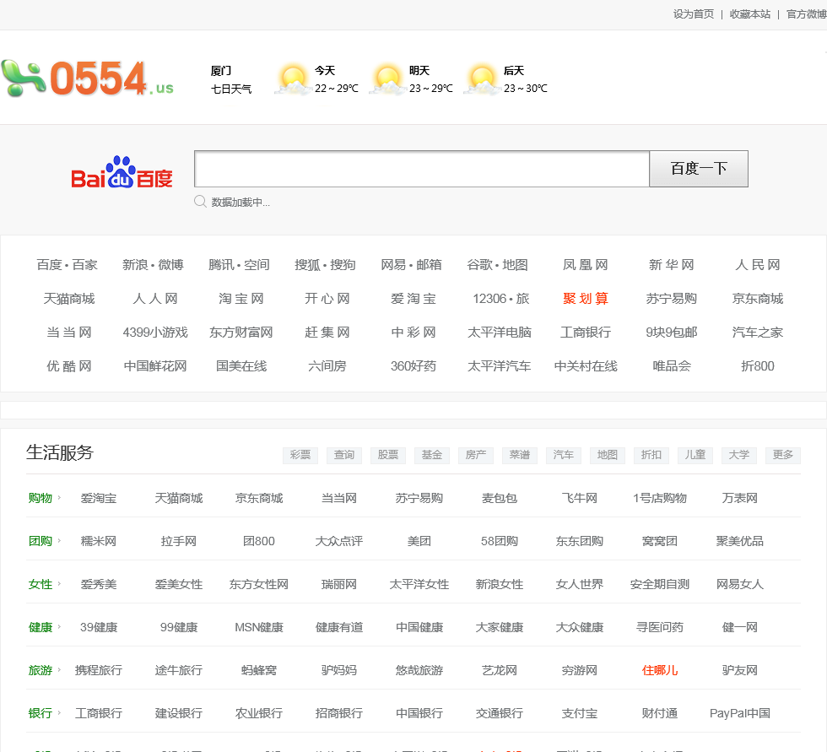Open PayPal中国 link
This screenshot has width=827, height=752.
(x=739, y=713)
